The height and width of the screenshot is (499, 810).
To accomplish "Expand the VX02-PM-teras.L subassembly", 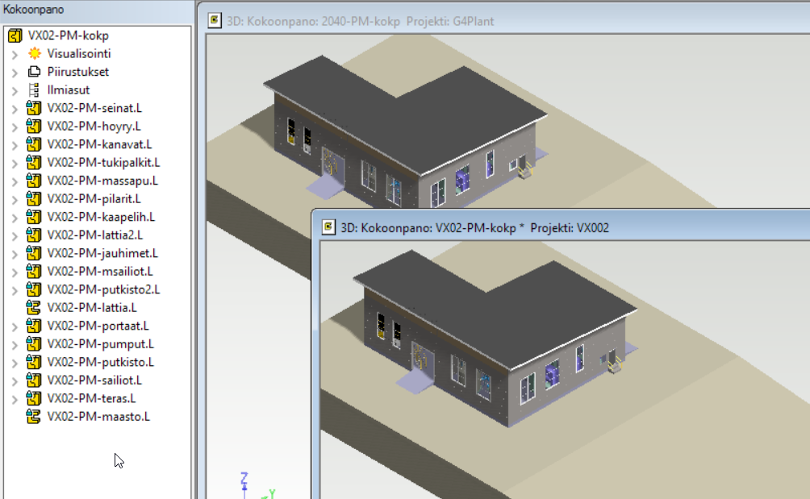I will [x=15, y=399].
